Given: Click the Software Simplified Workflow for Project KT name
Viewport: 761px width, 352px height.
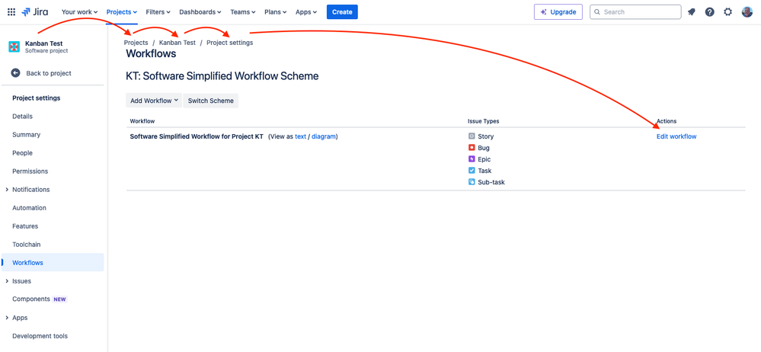Looking at the screenshot, I should 197,136.
